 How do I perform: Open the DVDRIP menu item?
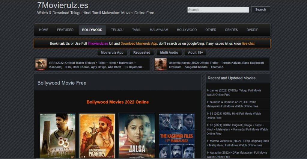(x=252, y=30)
